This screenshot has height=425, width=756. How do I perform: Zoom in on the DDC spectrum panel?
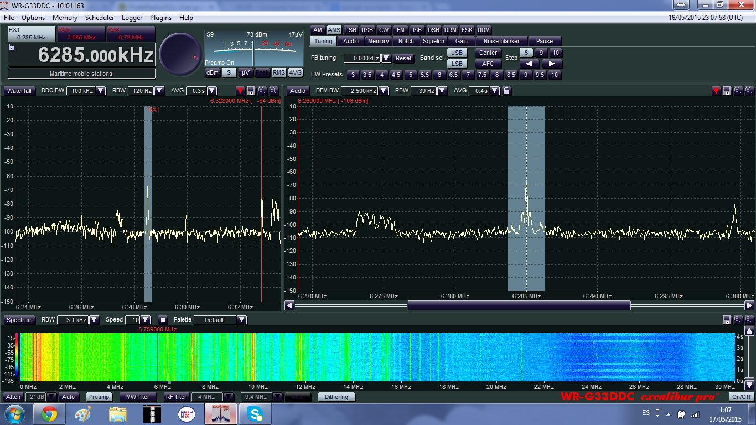point(262,91)
